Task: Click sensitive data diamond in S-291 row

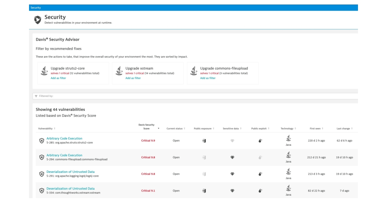Action: [x=232, y=174]
